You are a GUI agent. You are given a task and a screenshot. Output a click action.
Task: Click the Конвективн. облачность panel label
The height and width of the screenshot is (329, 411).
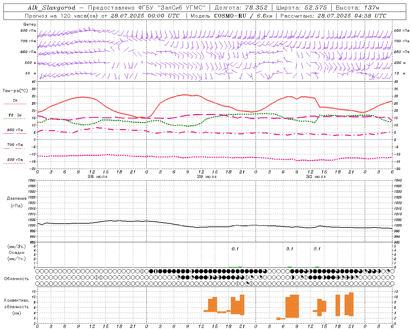click(x=16, y=304)
